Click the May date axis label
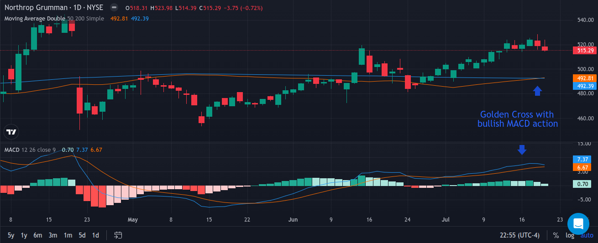 (x=133, y=219)
